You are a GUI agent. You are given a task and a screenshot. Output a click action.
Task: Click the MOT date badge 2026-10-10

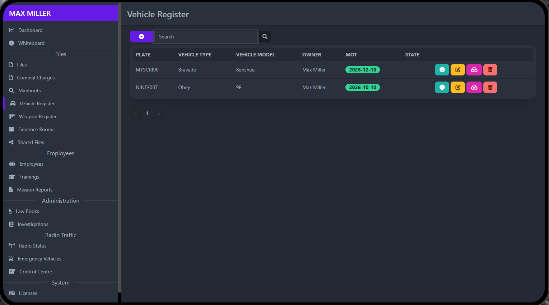[362, 87]
